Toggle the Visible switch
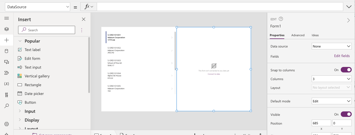This screenshot has height=135, width=355. point(346,114)
